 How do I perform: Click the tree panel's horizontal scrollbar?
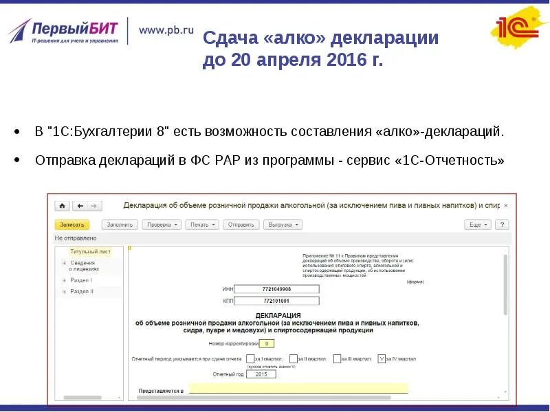[x=82, y=398]
